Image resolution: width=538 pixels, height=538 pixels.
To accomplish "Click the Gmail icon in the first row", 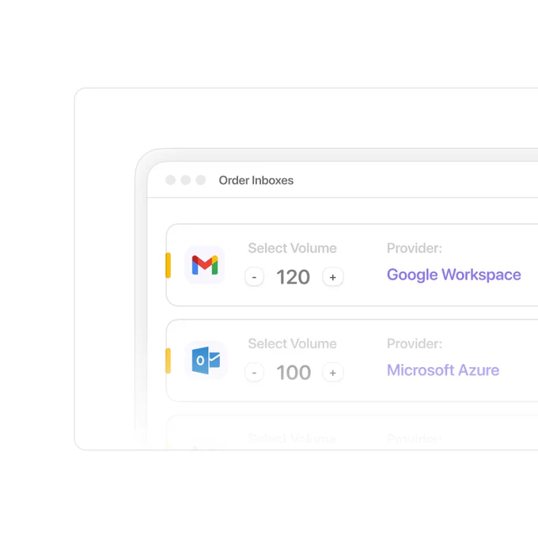I will tap(205, 265).
